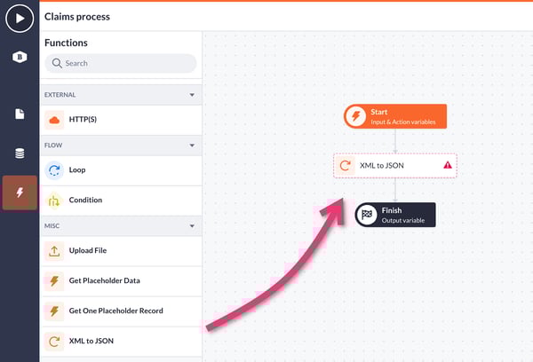This screenshot has height=362, width=533.
Task: Select the actions lightning bolt sidebar icon
Action: (20, 193)
